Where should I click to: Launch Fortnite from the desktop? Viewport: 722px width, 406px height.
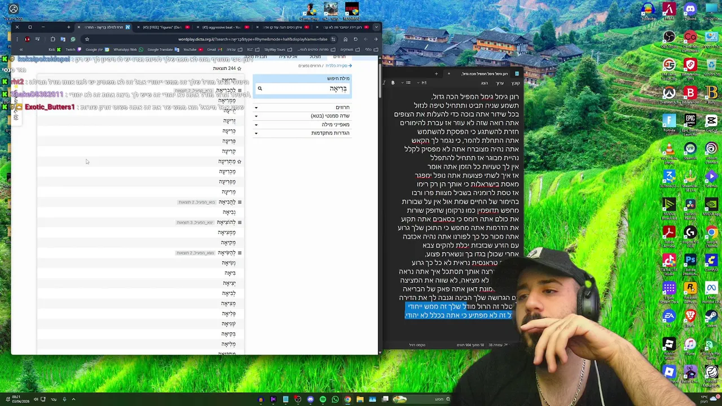coord(669,121)
